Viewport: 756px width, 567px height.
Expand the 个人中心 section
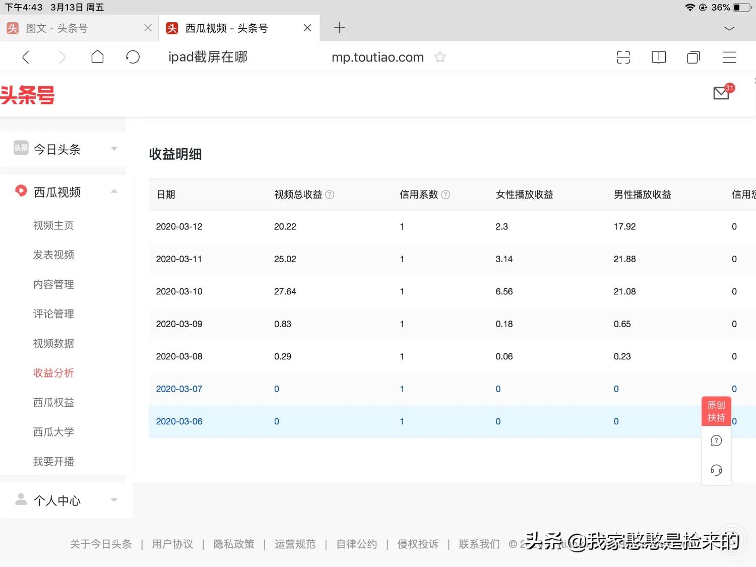(114, 500)
